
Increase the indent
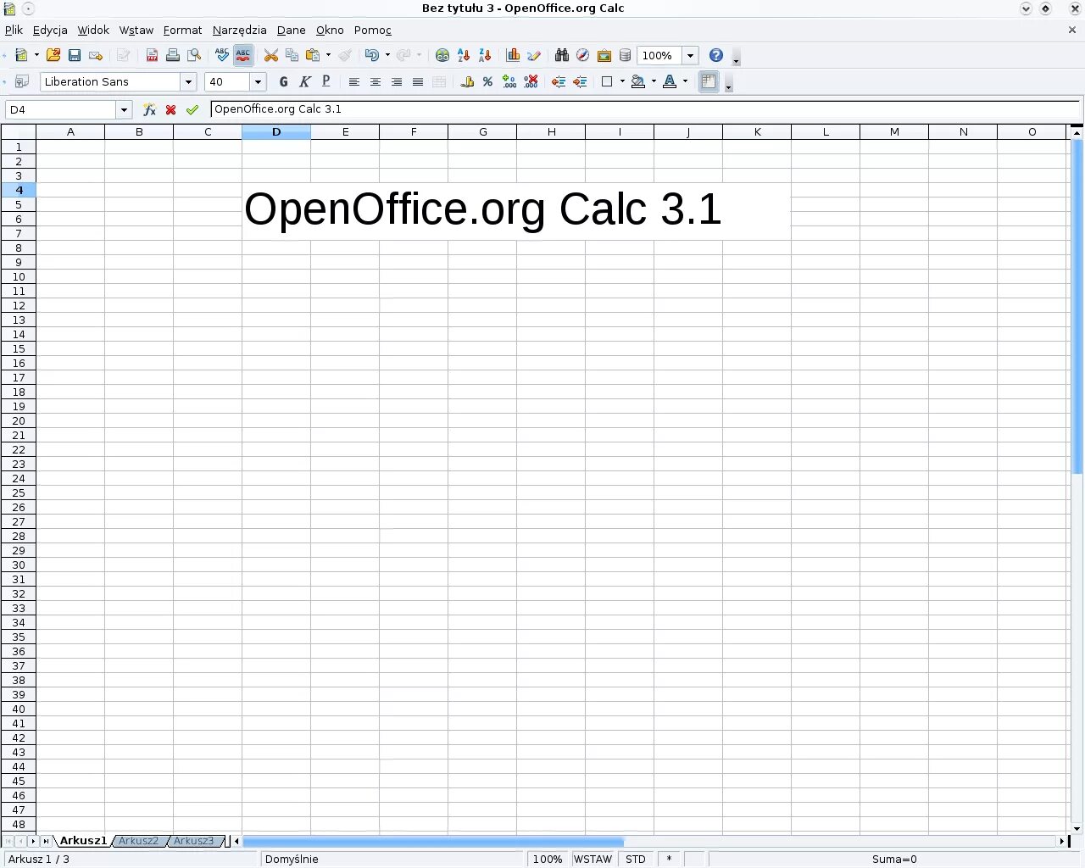coord(580,81)
